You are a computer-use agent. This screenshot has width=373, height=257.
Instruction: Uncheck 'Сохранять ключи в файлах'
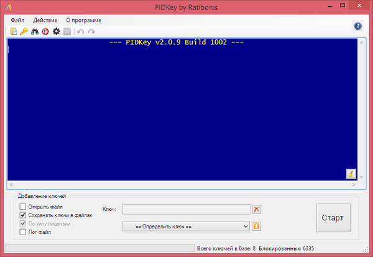click(x=24, y=215)
